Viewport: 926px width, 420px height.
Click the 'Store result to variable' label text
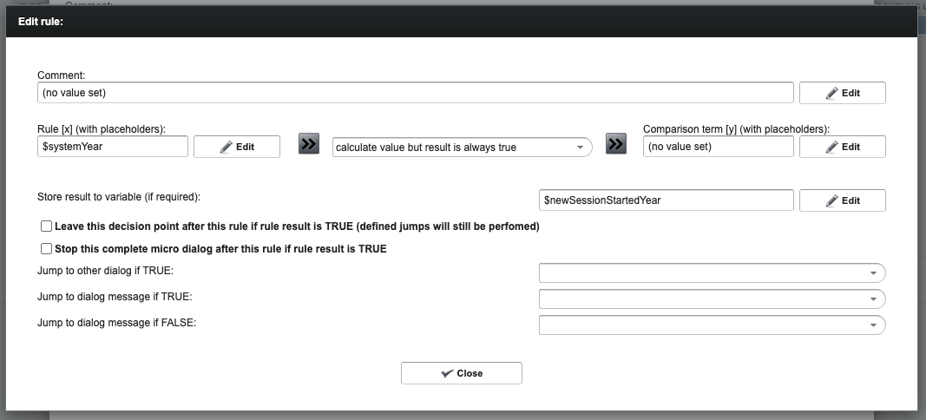[x=119, y=197]
